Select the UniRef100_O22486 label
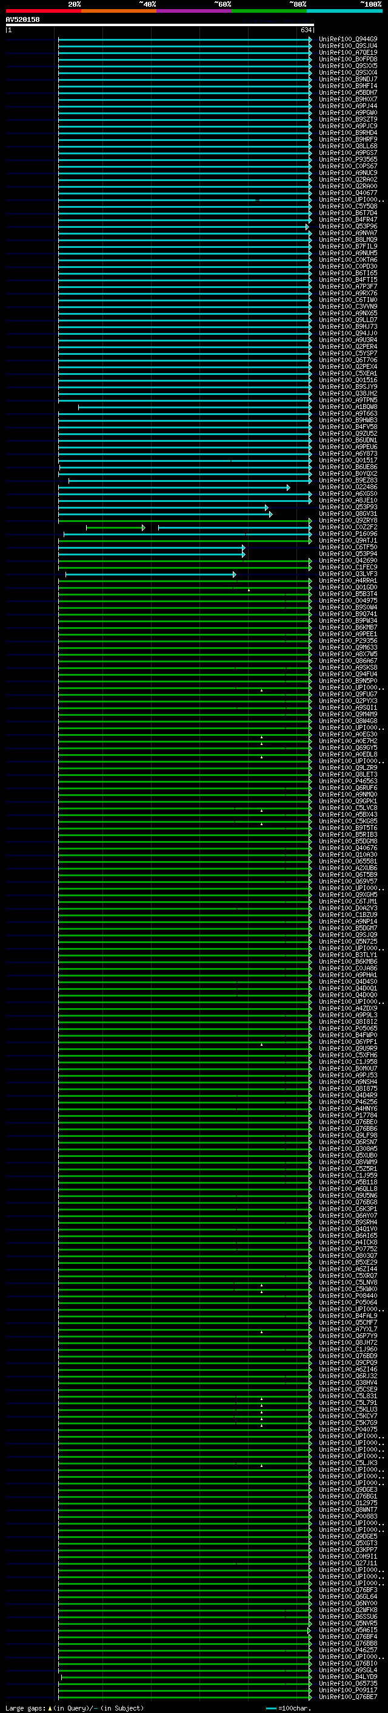The image size is (388, 1713). pos(348,487)
